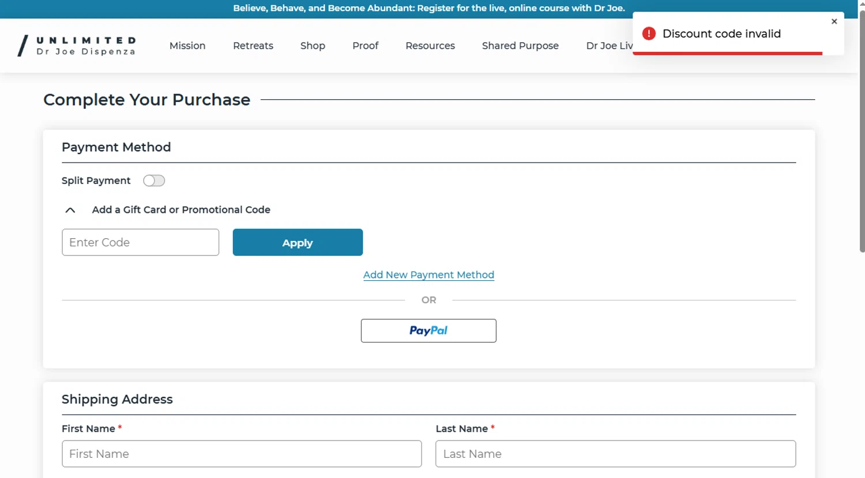
Task: Click the First Name input field
Action: (242, 454)
